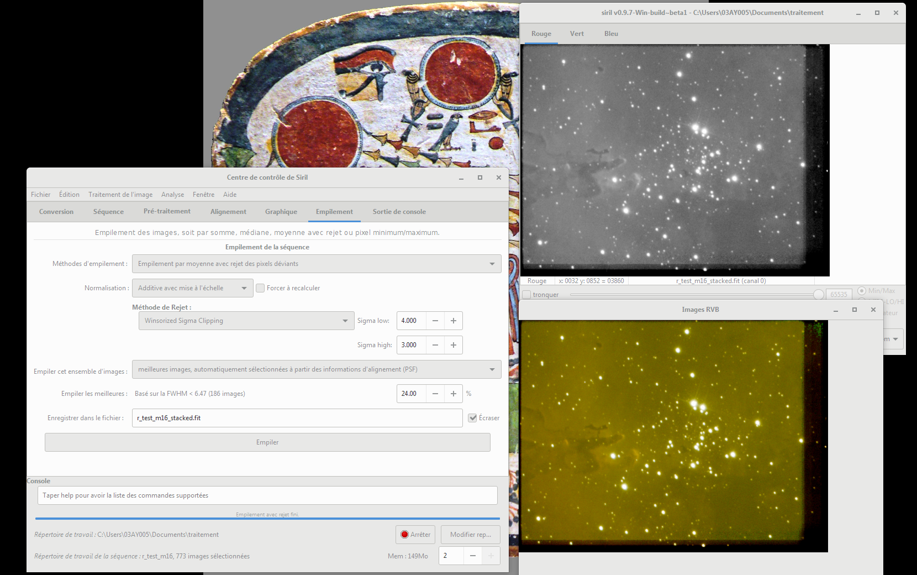Switch to the Conversion tab

(56, 212)
